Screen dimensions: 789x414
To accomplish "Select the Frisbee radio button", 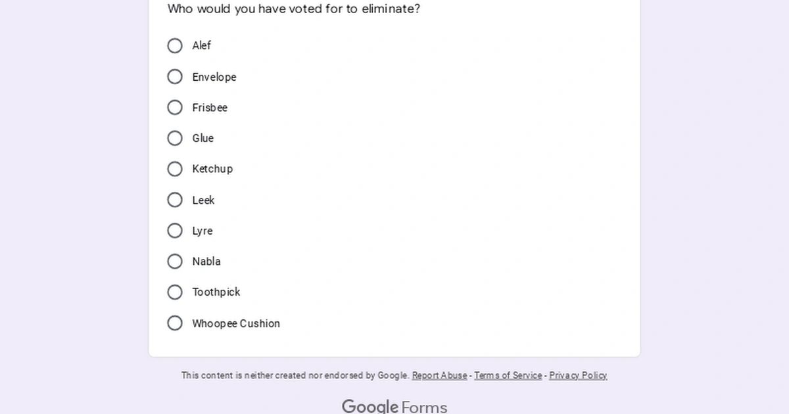I will [174, 107].
